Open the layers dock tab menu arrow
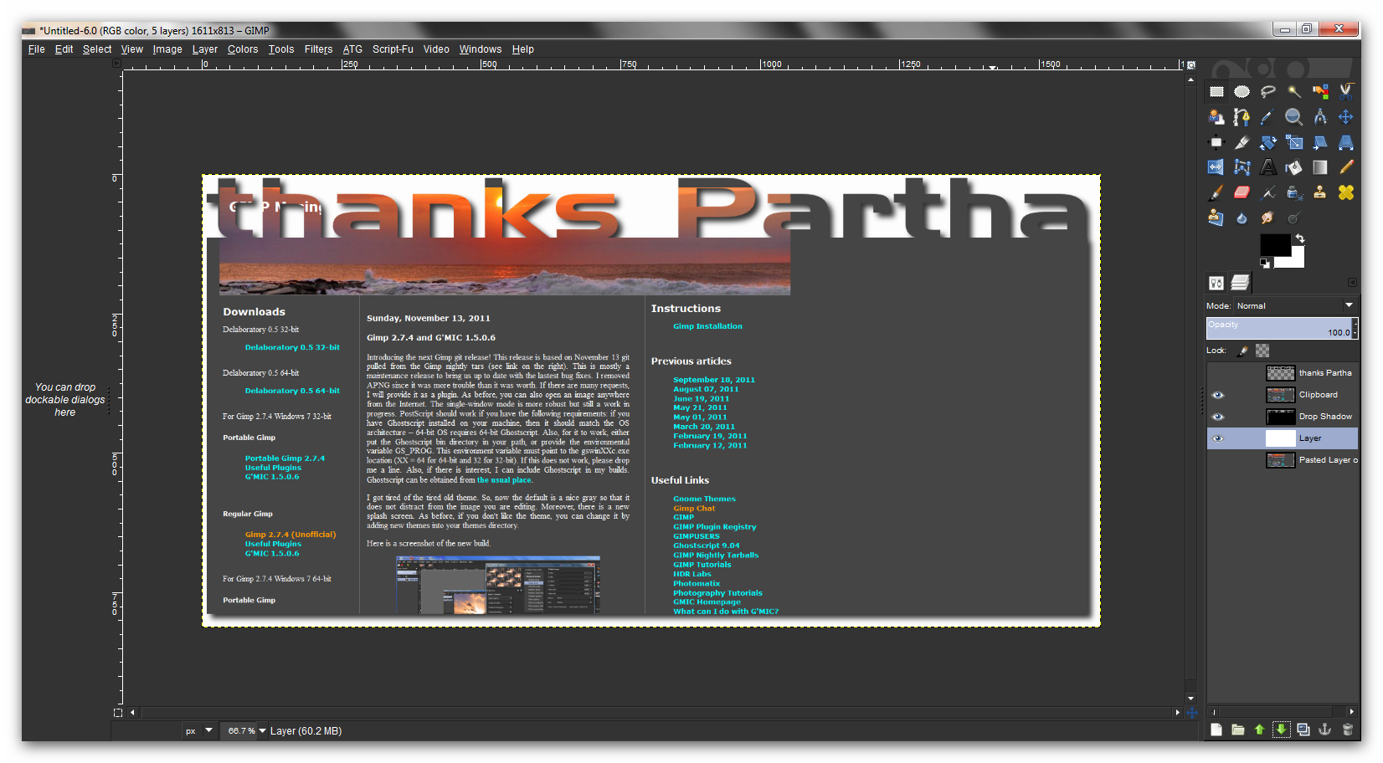Image resolution: width=1383 pixels, height=763 pixels. (1352, 283)
